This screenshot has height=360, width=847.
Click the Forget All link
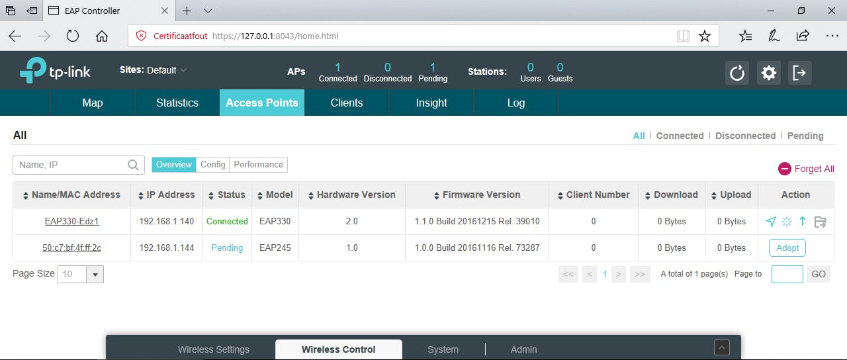coord(815,169)
